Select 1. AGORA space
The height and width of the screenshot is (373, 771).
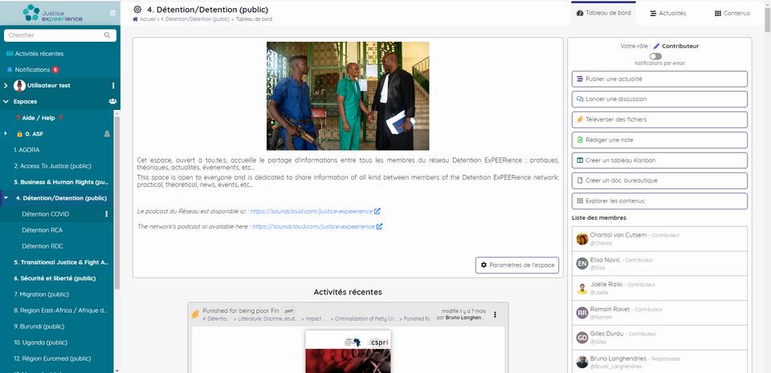27,150
